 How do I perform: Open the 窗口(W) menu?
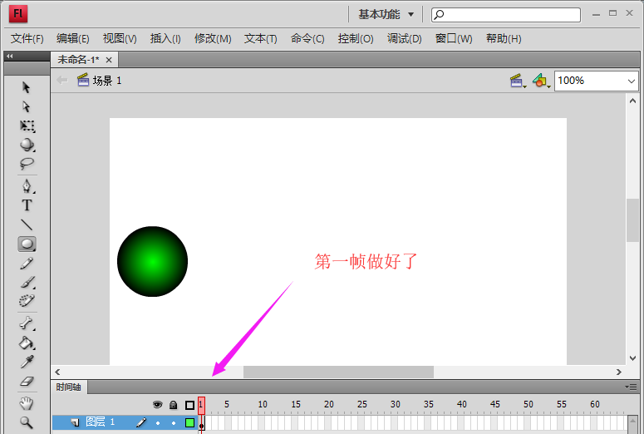[x=454, y=38]
